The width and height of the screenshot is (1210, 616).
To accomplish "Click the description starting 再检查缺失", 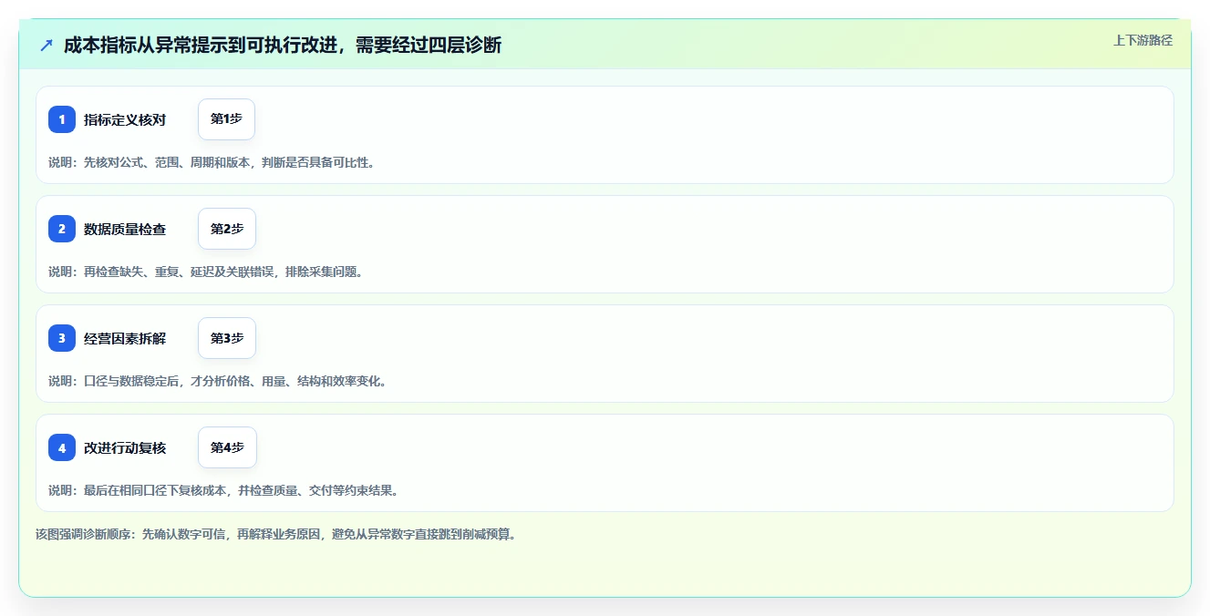I will (x=206, y=272).
